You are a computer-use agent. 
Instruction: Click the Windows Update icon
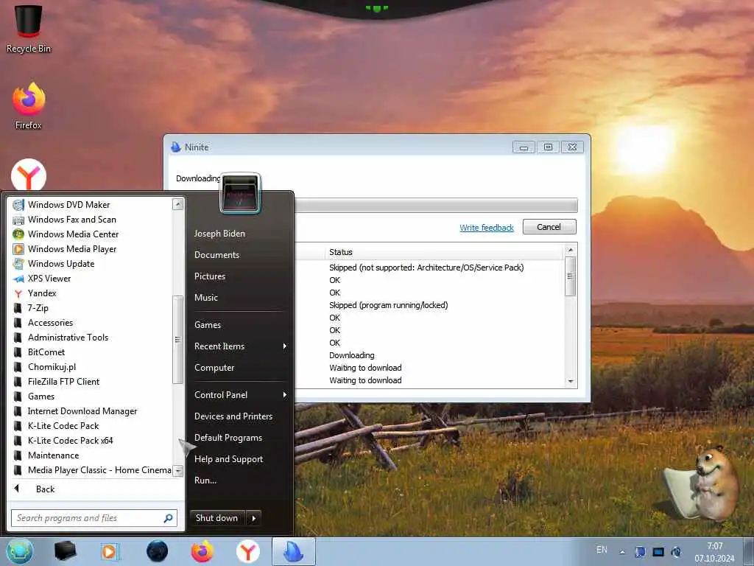point(18,264)
